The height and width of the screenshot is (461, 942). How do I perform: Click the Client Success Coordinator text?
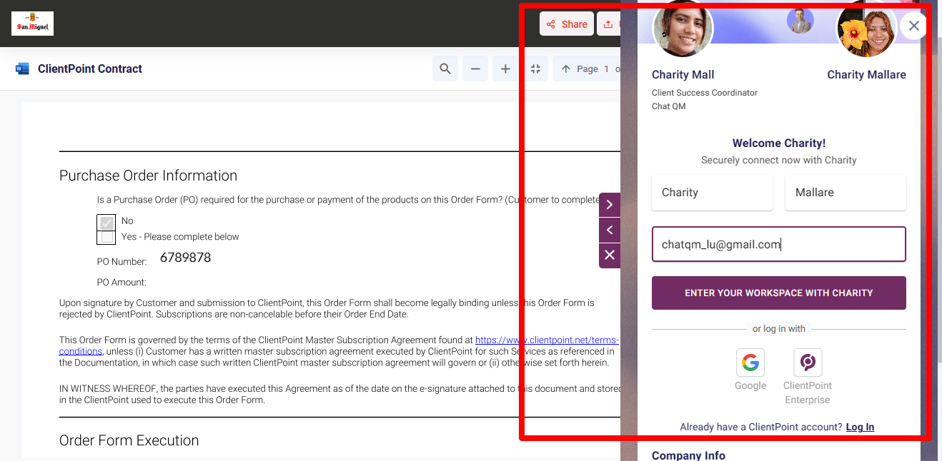[705, 93]
